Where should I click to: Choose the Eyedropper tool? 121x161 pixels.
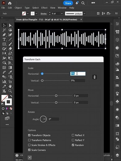pyautogui.click(x=10, y=72)
